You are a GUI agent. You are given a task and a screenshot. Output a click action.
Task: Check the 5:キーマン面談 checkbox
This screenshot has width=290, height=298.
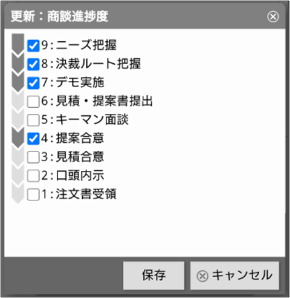pos(33,121)
